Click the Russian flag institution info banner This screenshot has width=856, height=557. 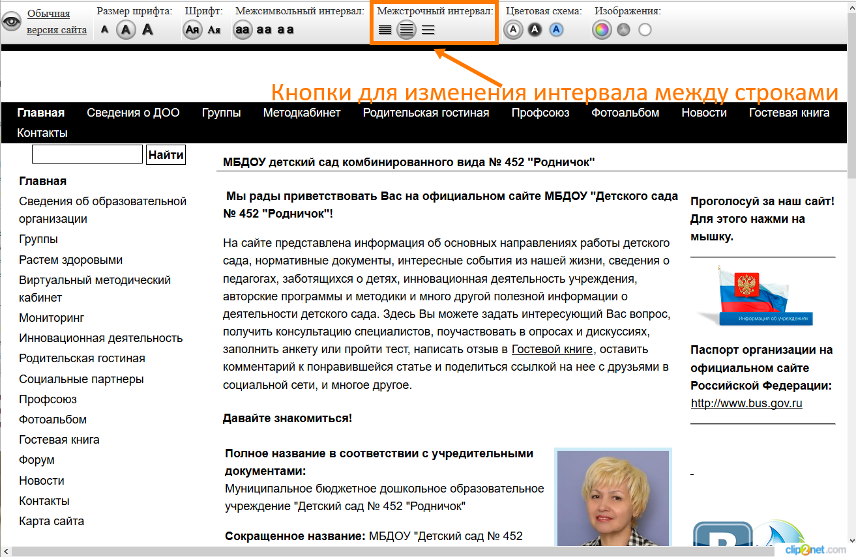[761, 295]
